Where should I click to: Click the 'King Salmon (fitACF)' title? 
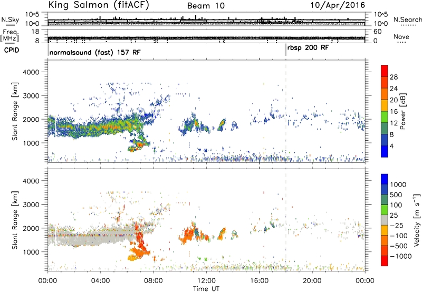tap(98, 5)
